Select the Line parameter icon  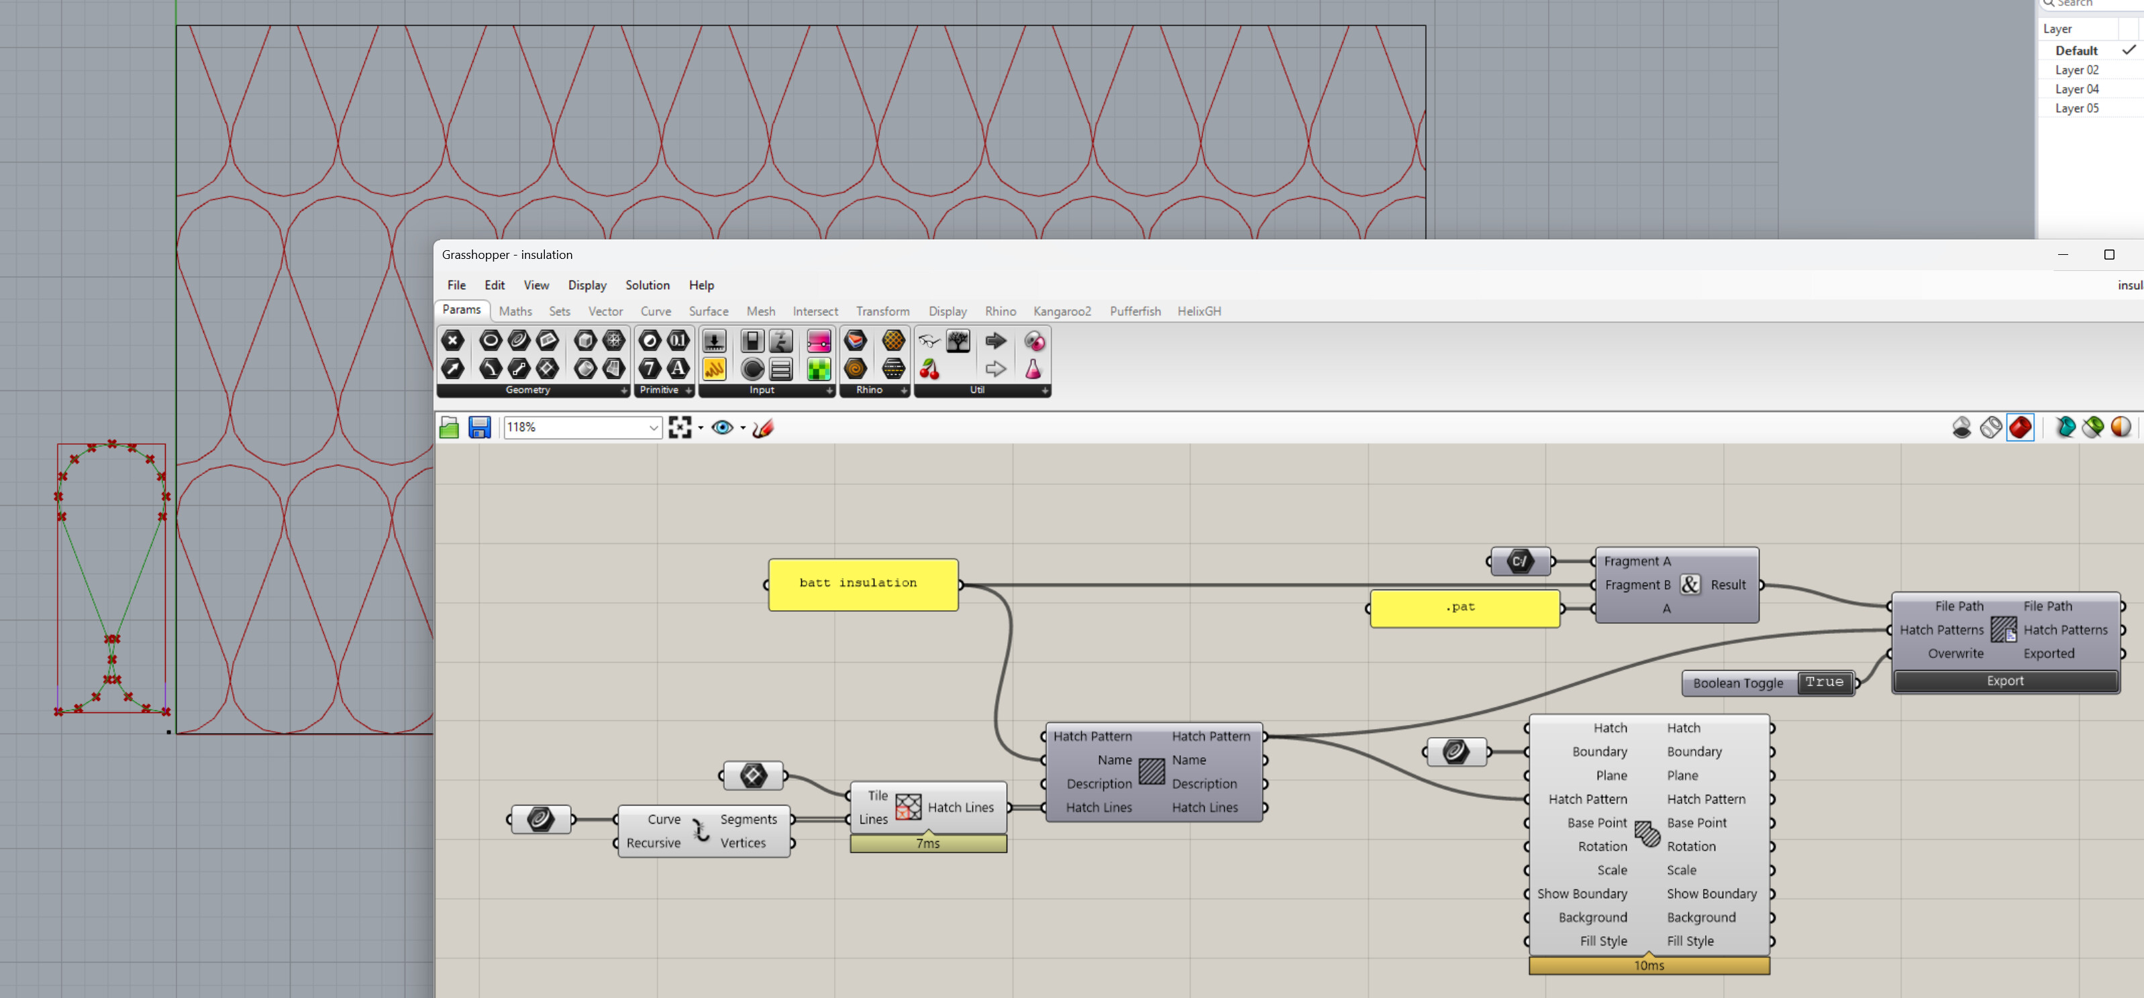[x=519, y=368]
